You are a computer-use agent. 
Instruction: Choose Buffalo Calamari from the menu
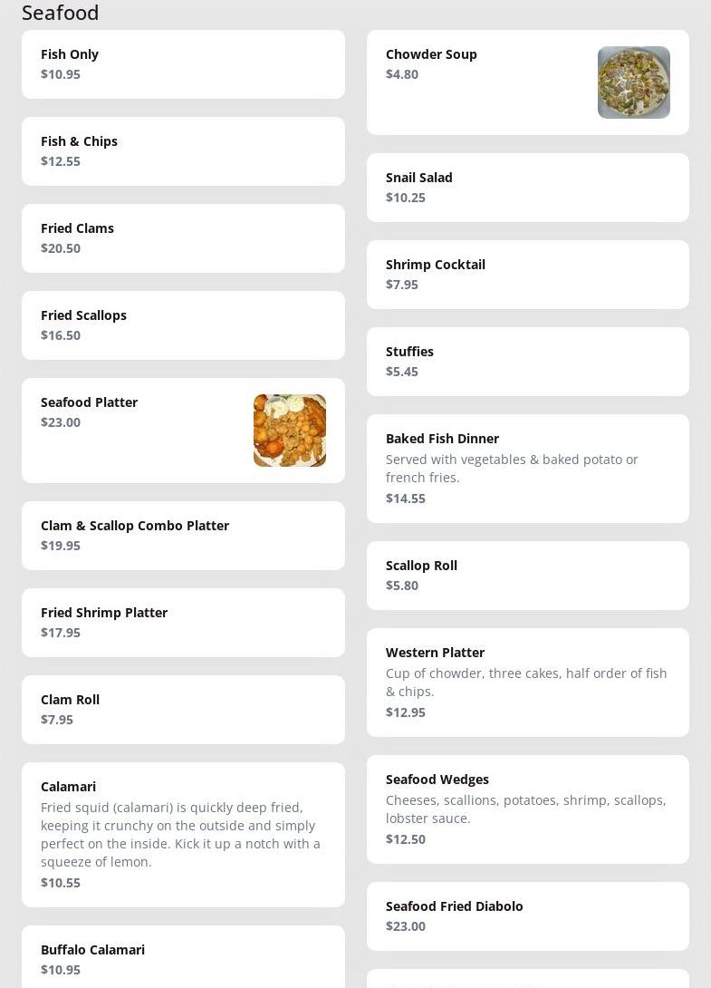pos(183,958)
